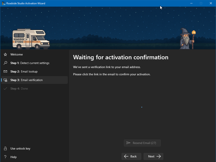Click the envelope icon for Step 2
216x162 pixels.
click(x=5, y=72)
